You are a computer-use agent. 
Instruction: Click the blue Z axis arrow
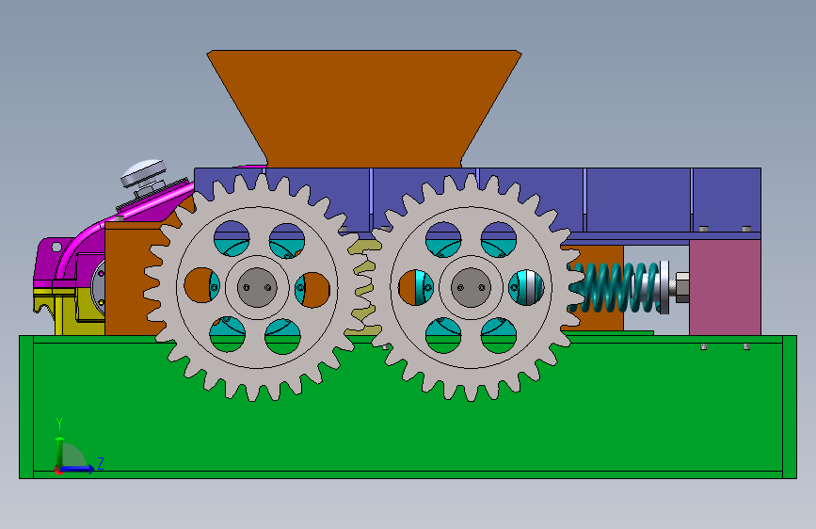(78, 469)
